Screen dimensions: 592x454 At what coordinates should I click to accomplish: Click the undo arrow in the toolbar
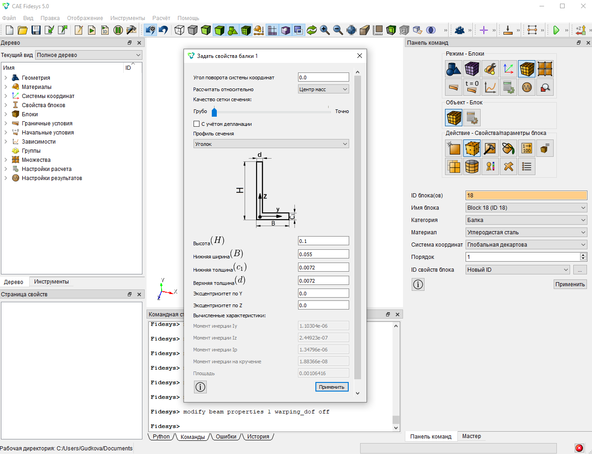click(x=163, y=30)
